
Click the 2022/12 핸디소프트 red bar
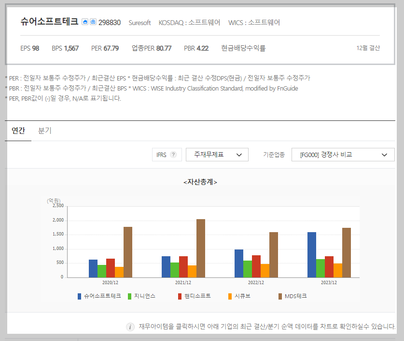click(x=256, y=266)
